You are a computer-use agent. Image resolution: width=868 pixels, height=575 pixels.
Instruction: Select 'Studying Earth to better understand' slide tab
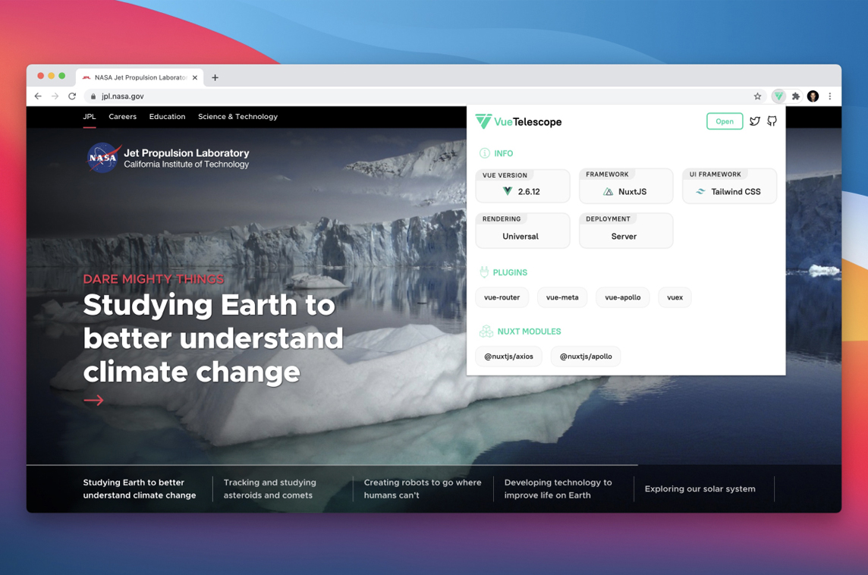point(140,489)
